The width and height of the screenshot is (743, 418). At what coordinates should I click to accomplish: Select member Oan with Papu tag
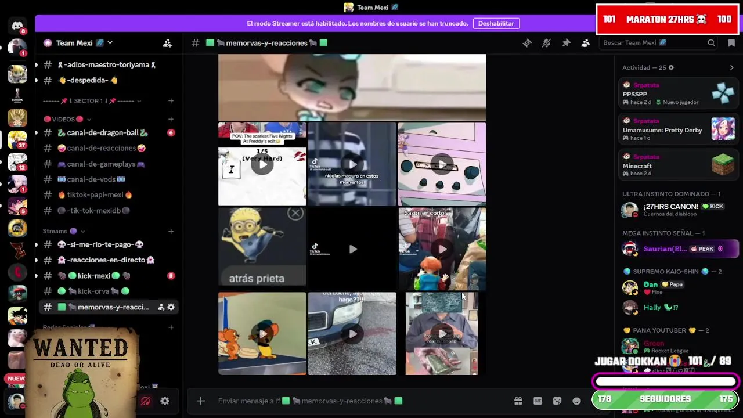677,287
